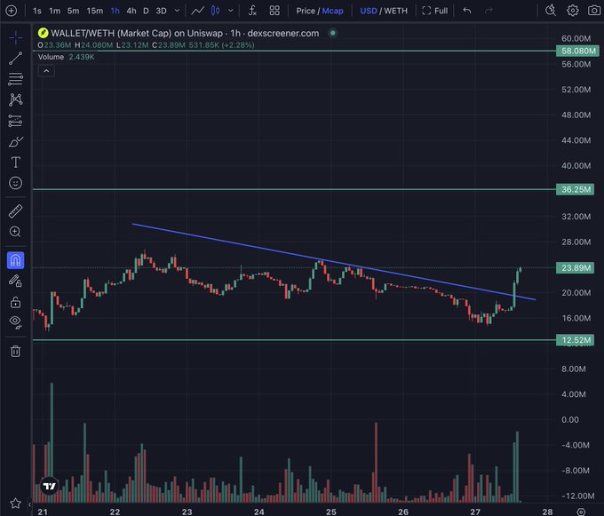Open chart settings gear
604x516 pixels.
click(573, 11)
